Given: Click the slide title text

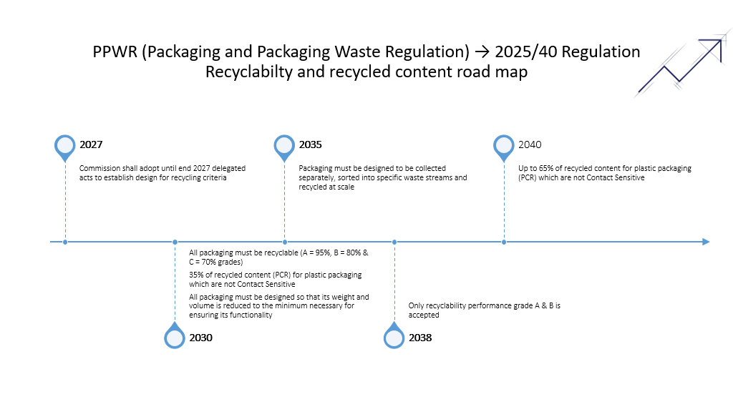Looking at the screenshot, I should tap(366, 62).
